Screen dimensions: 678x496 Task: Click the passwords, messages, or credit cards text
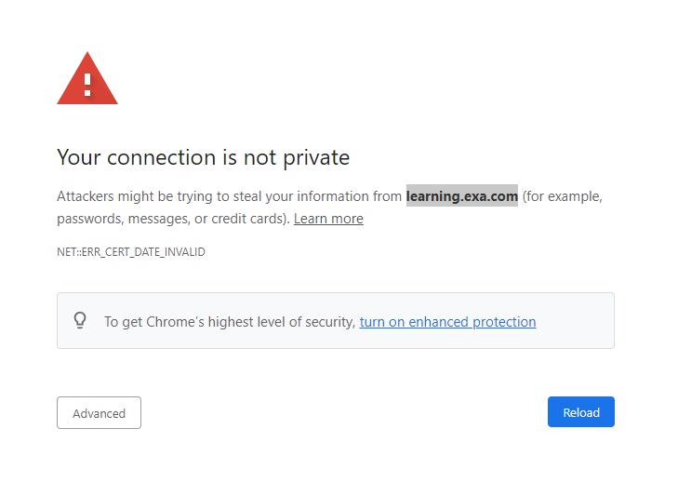point(173,219)
